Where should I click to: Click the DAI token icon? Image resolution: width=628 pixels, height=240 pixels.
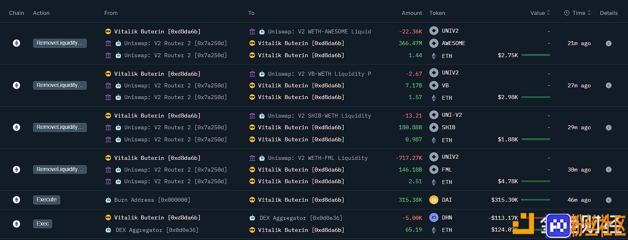click(434, 200)
